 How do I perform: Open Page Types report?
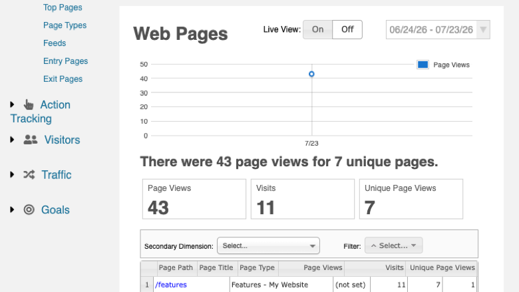click(65, 25)
